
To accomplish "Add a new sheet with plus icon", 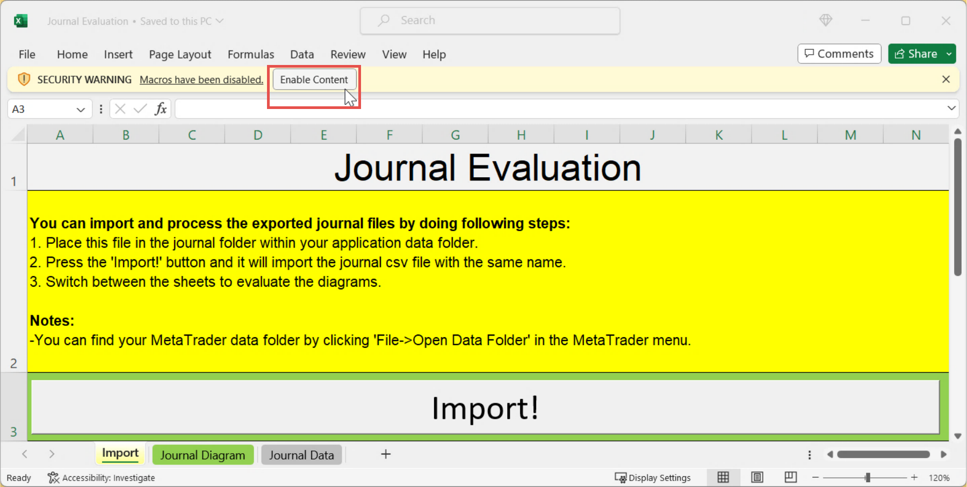I will [x=386, y=454].
